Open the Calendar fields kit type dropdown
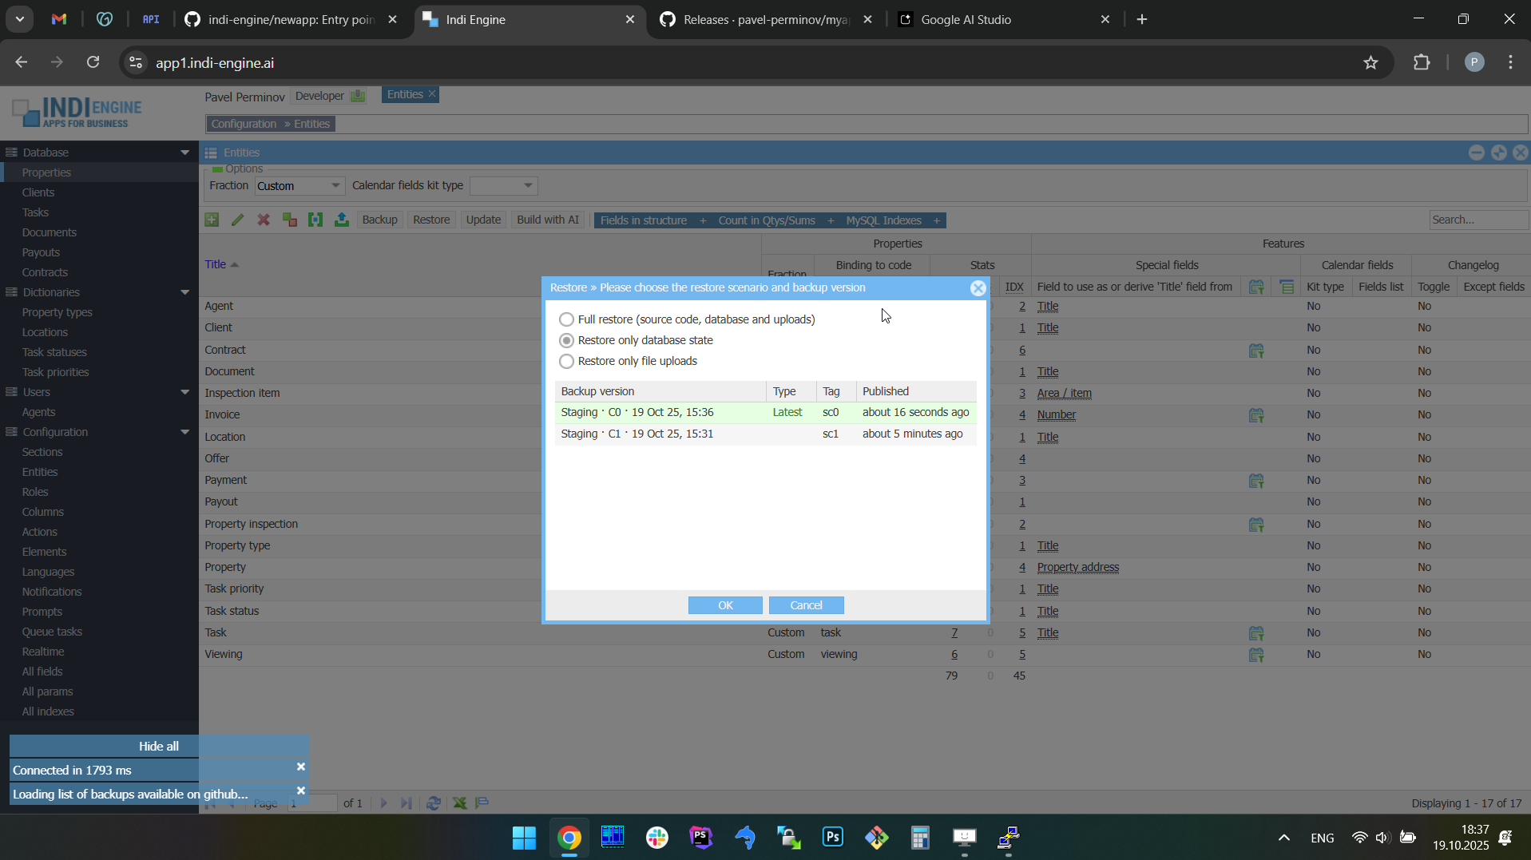1531x860 pixels. click(504, 186)
